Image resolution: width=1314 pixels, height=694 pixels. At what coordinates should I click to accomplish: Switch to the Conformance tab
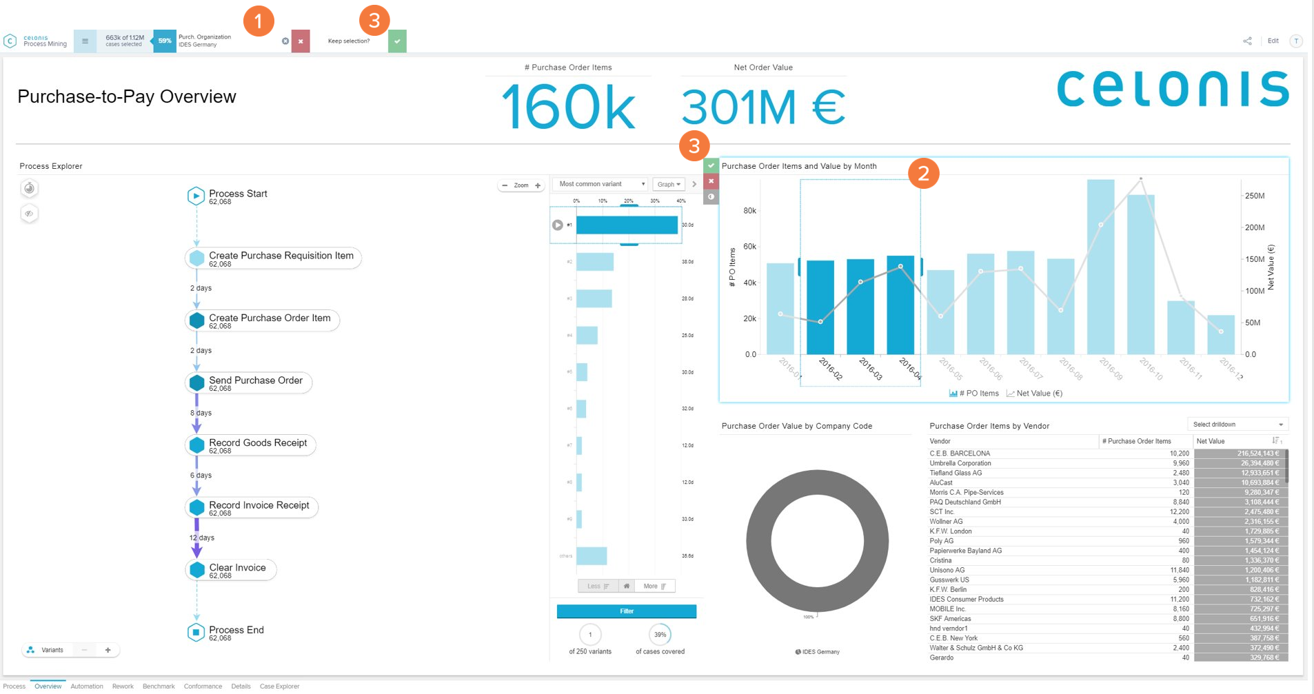coord(203,686)
